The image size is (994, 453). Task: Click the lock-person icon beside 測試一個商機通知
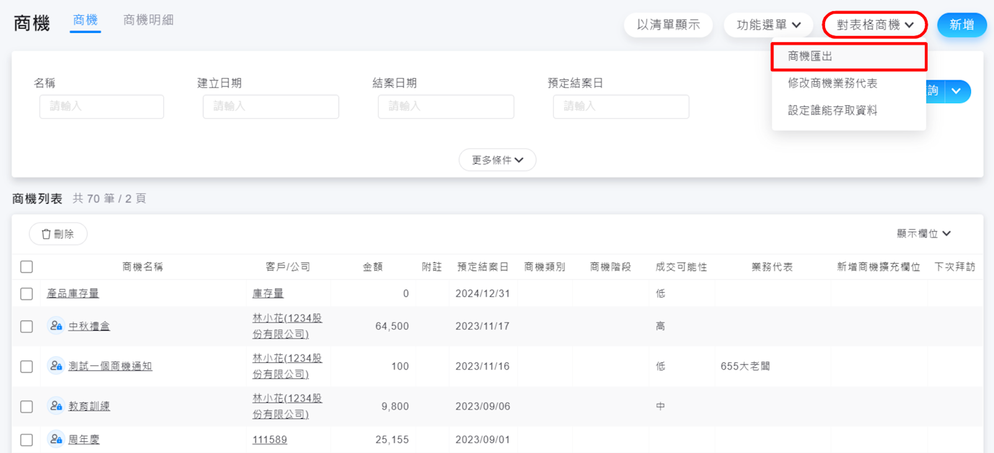pyautogui.click(x=56, y=366)
